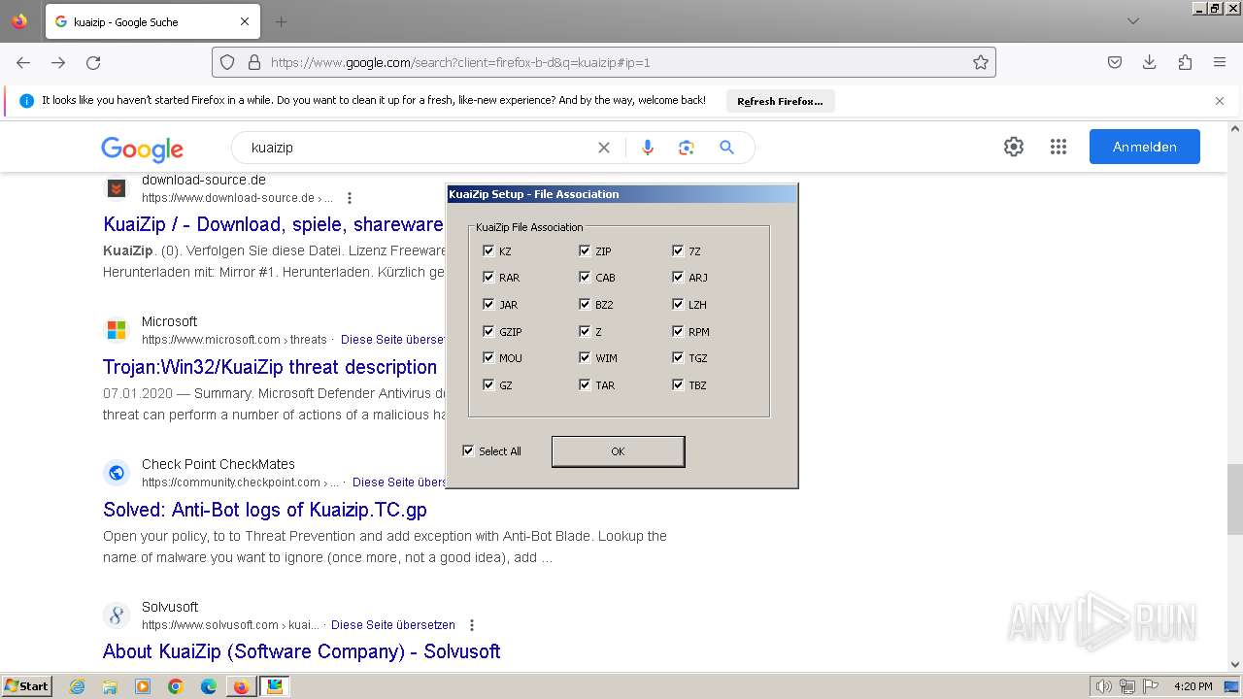Toggle the CAB association checkbox
Screen dimensions: 1243x699
click(585, 277)
